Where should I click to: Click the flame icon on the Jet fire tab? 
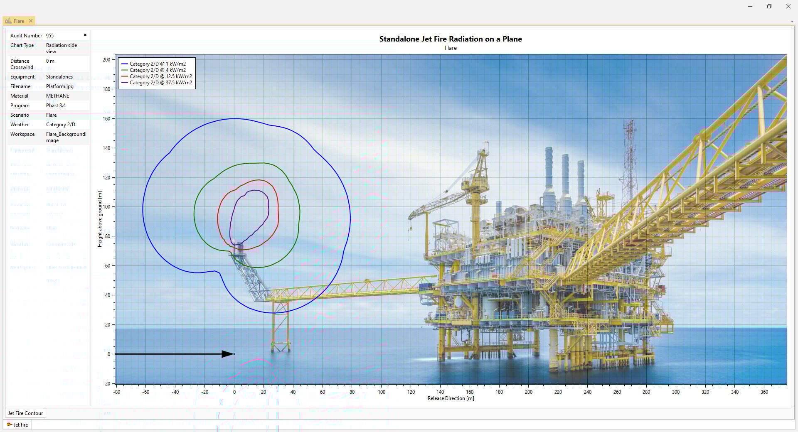pos(10,425)
